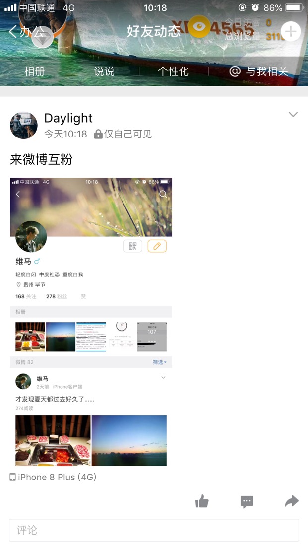Tap the iPhone 8 Plus (4G) device label
Screen dimensions: 308x548
53,477
